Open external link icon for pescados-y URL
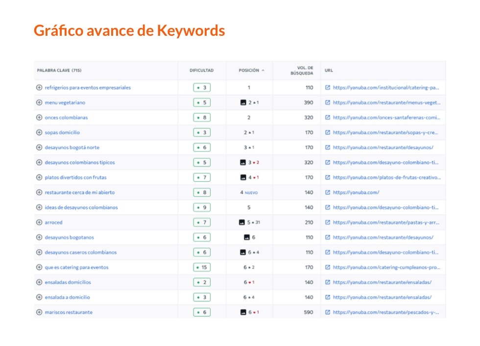The width and height of the screenshot is (480, 346). 328,312
